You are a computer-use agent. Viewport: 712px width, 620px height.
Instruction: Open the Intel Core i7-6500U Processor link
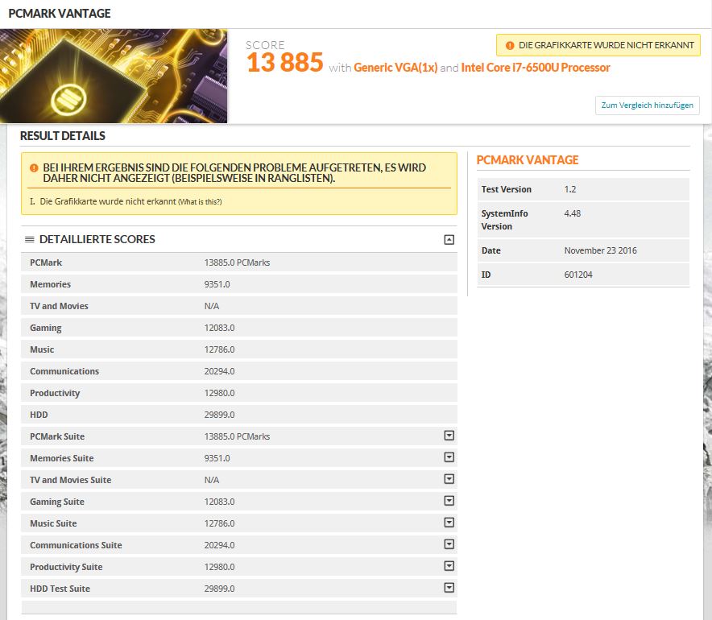pyautogui.click(x=536, y=68)
